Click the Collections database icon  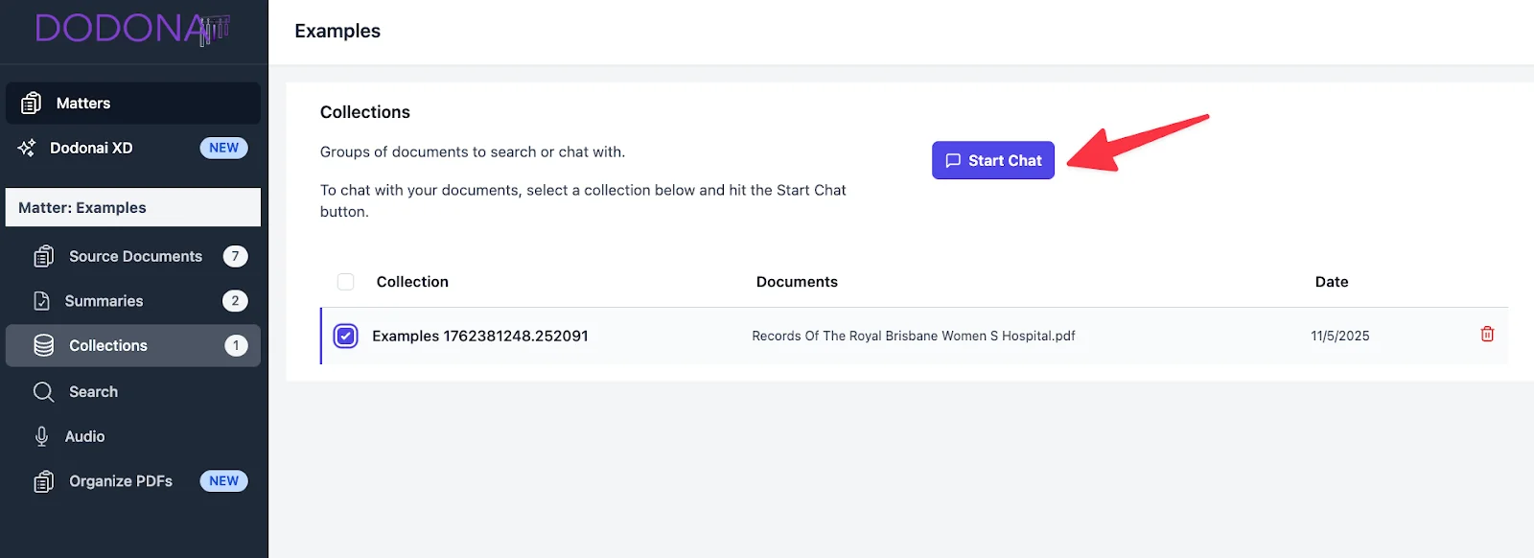click(43, 345)
